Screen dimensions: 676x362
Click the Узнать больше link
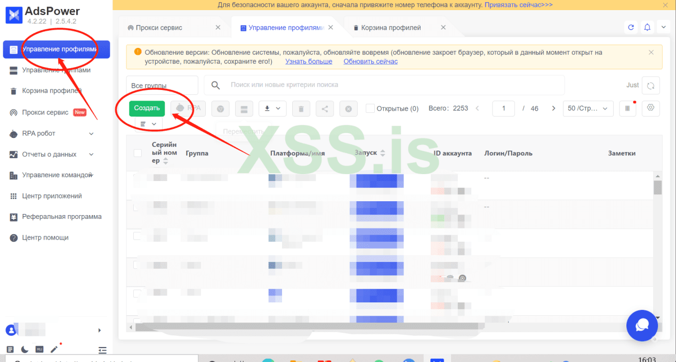309,62
